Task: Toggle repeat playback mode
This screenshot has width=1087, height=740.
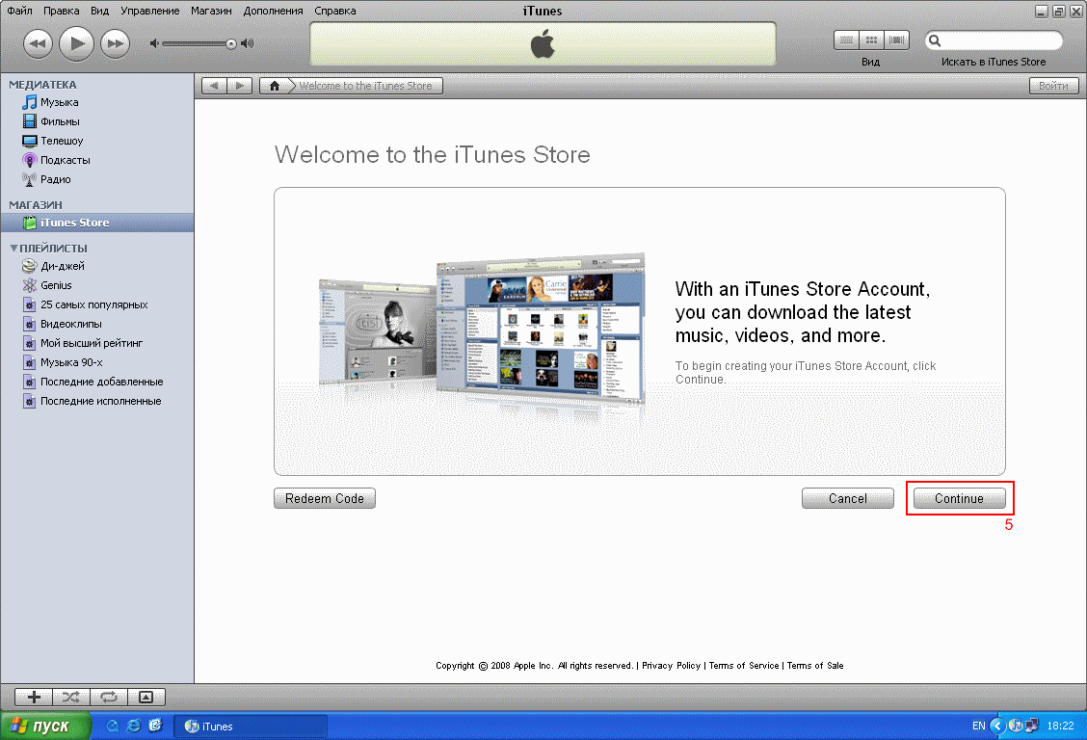Action: point(108,697)
